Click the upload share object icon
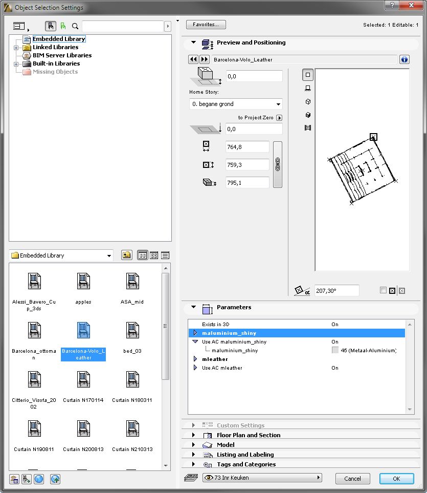This screenshot has height=493, width=427. point(55,479)
